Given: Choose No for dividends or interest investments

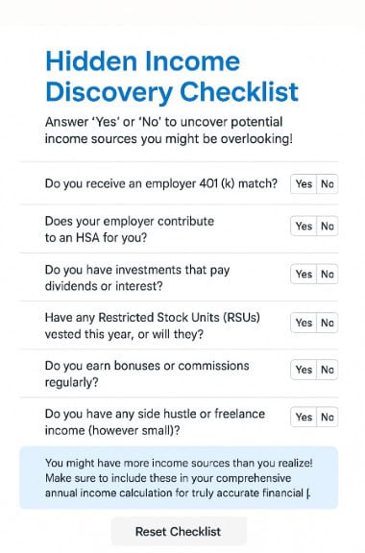Looking at the screenshot, I should pyautogui.click(x=328, y=274).
